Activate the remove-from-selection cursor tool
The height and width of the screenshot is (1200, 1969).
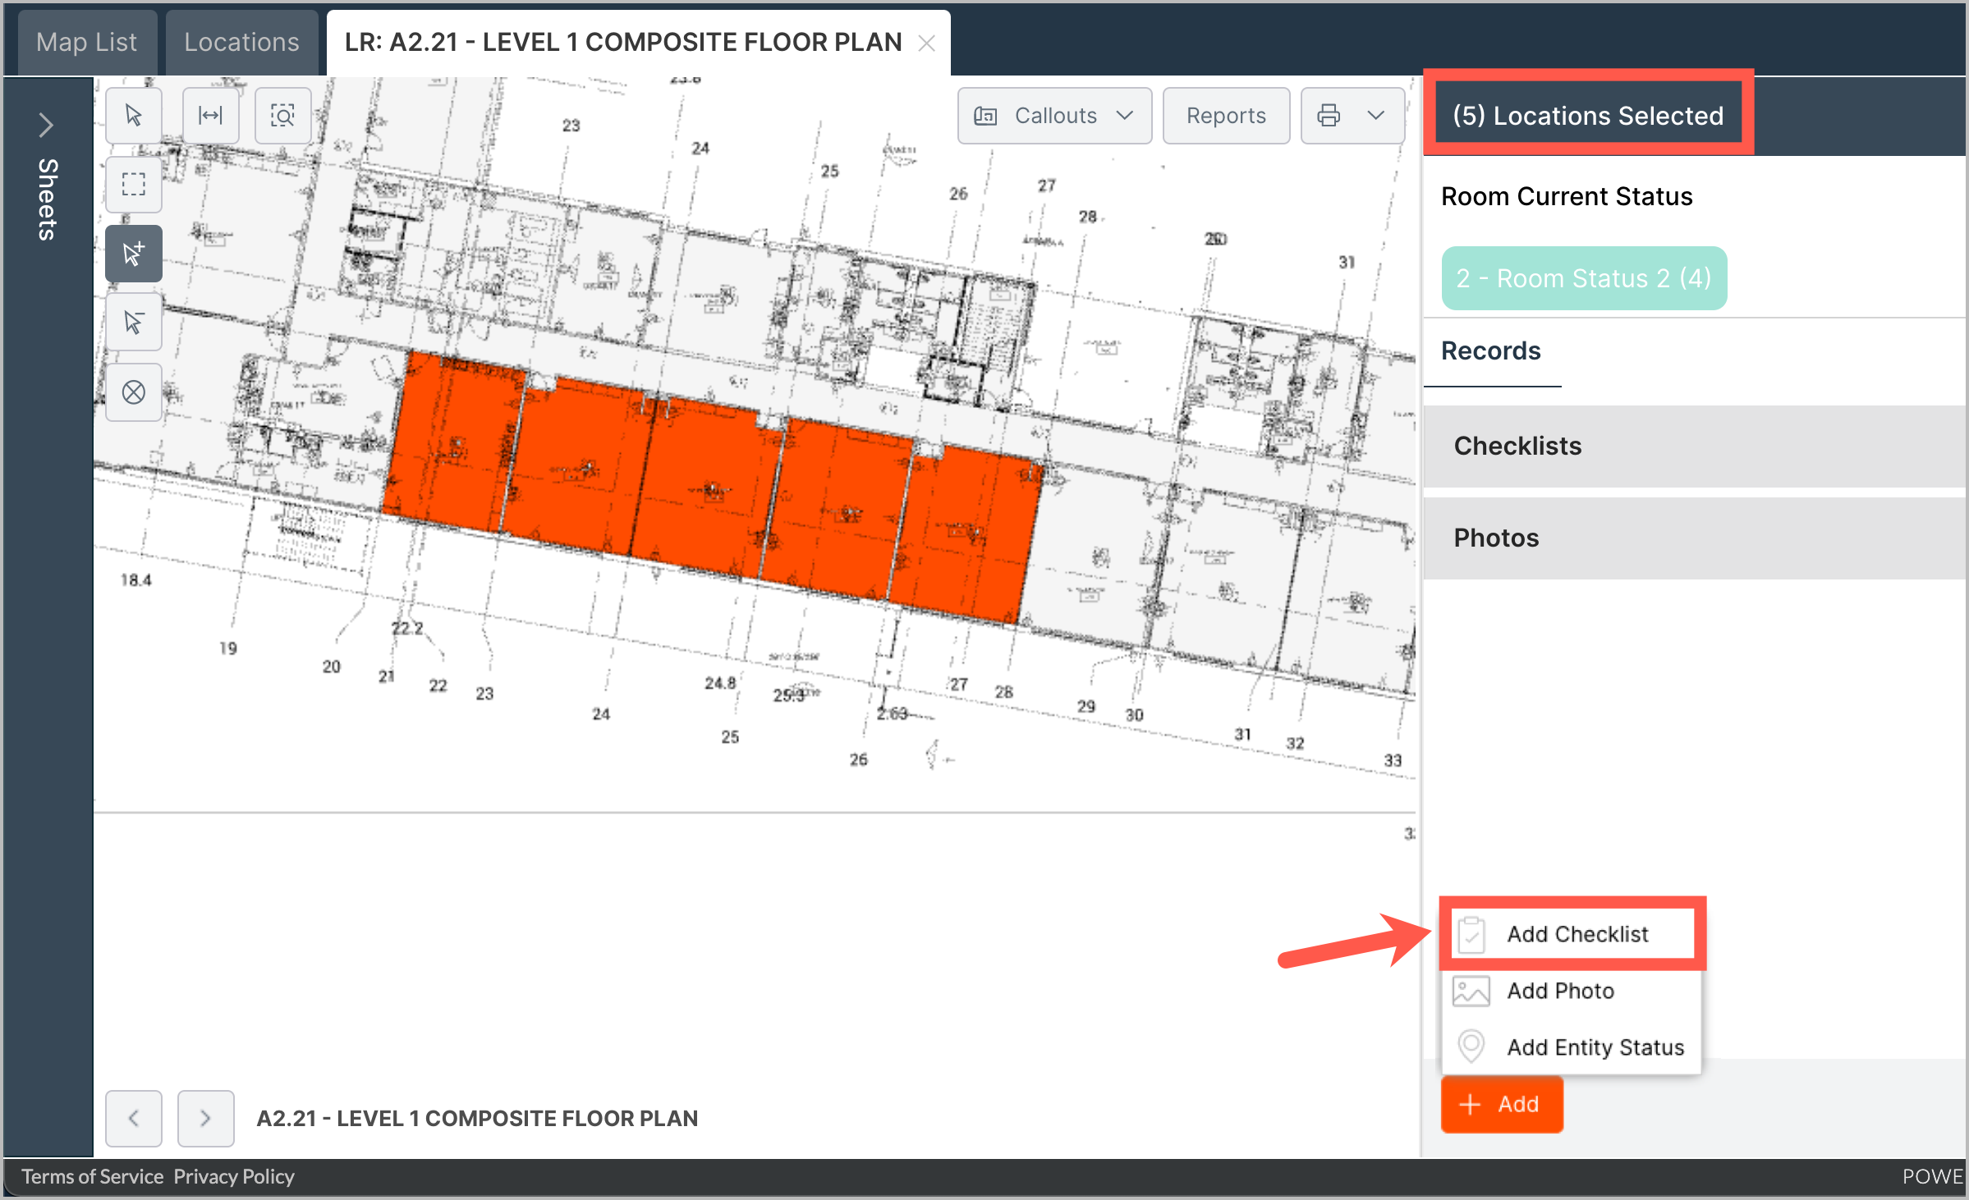[134, 322]
